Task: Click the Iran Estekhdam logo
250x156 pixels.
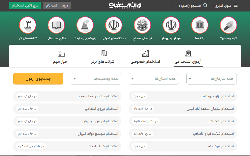Action: click(125, 5)
